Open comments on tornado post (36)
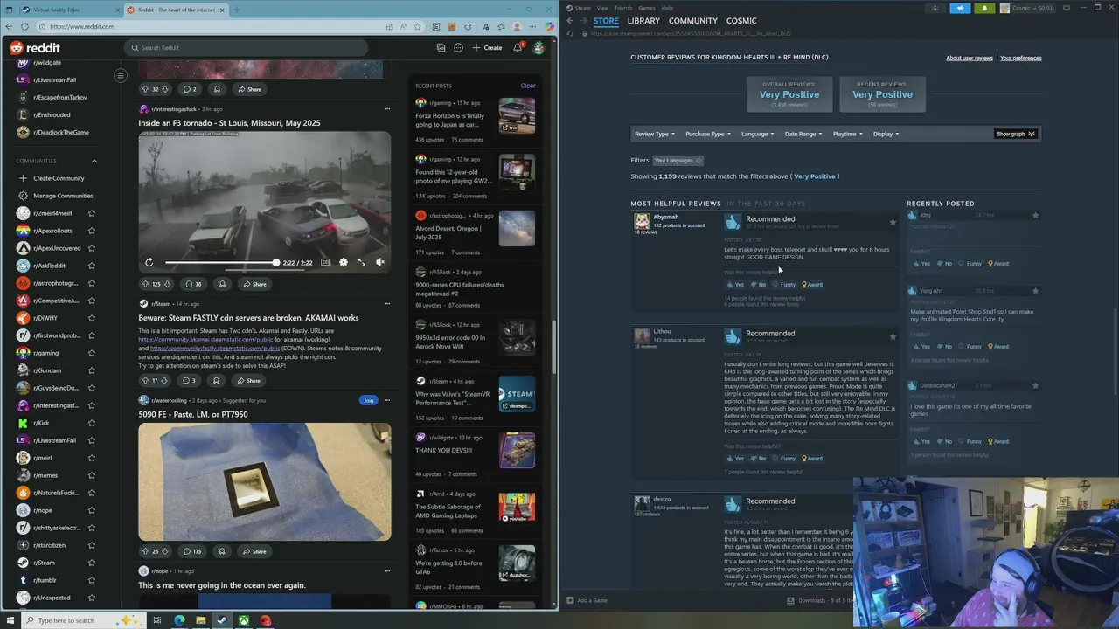 [x=192, y=284]
